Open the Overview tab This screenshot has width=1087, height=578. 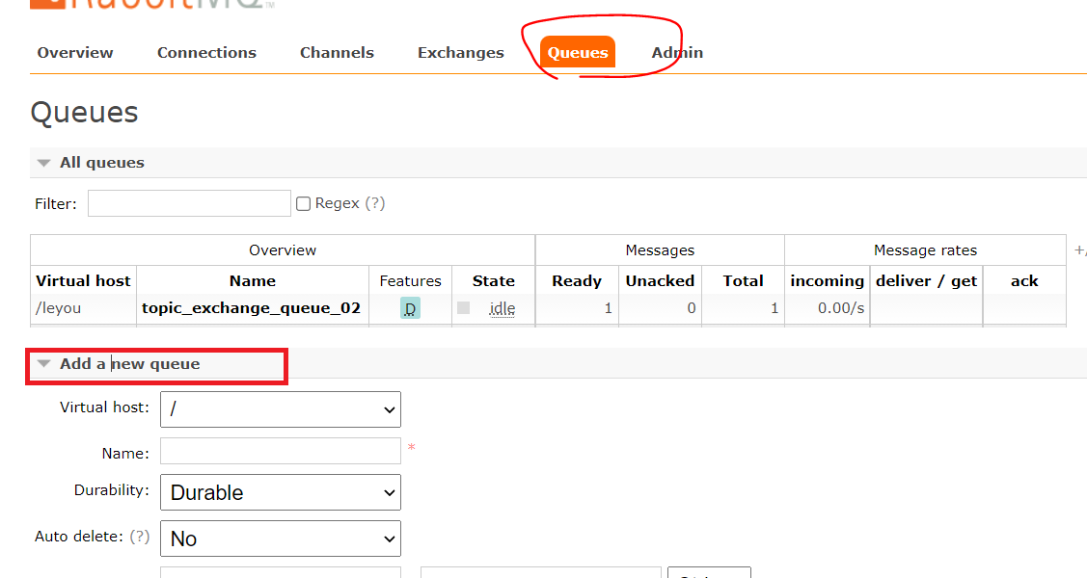(75, 53)
